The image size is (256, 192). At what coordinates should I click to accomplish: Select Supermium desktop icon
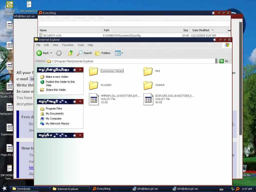click(7, 130)
